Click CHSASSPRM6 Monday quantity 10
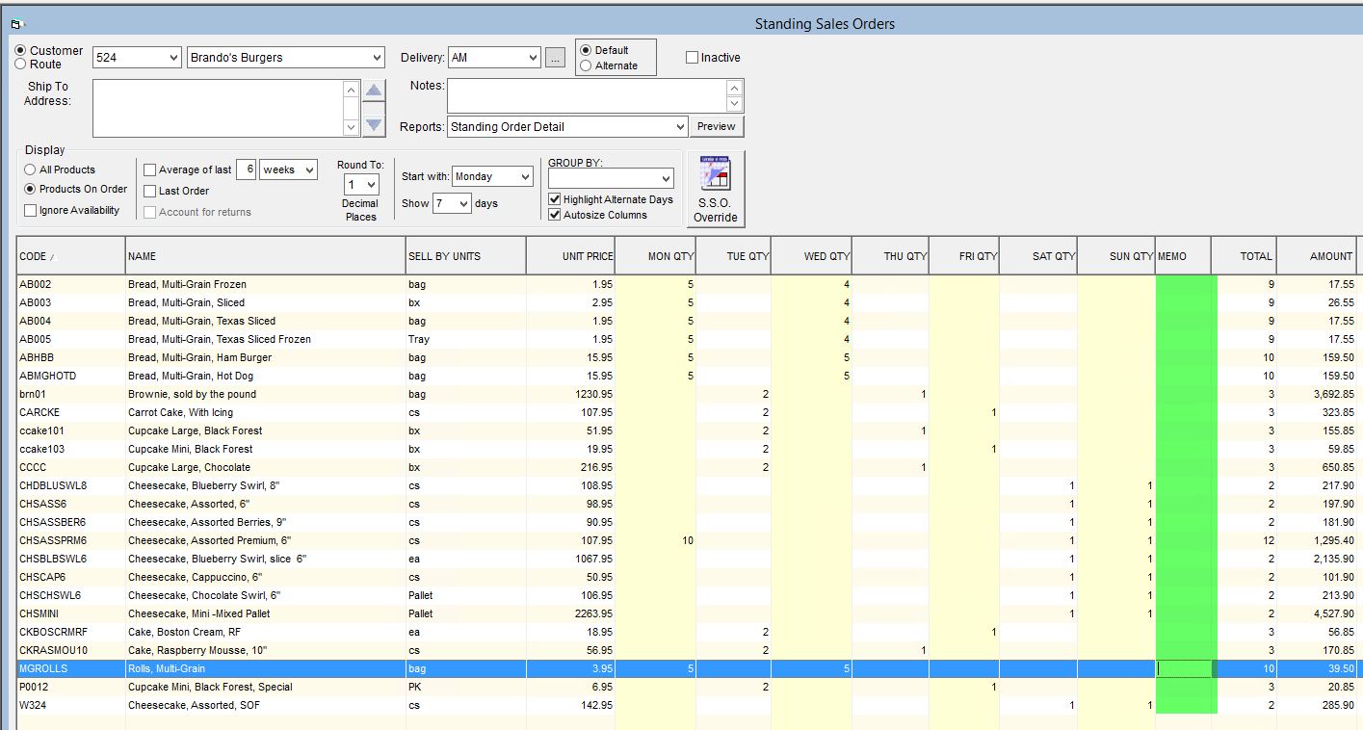This screenshot has height=730, width=1363. point(656,540)
